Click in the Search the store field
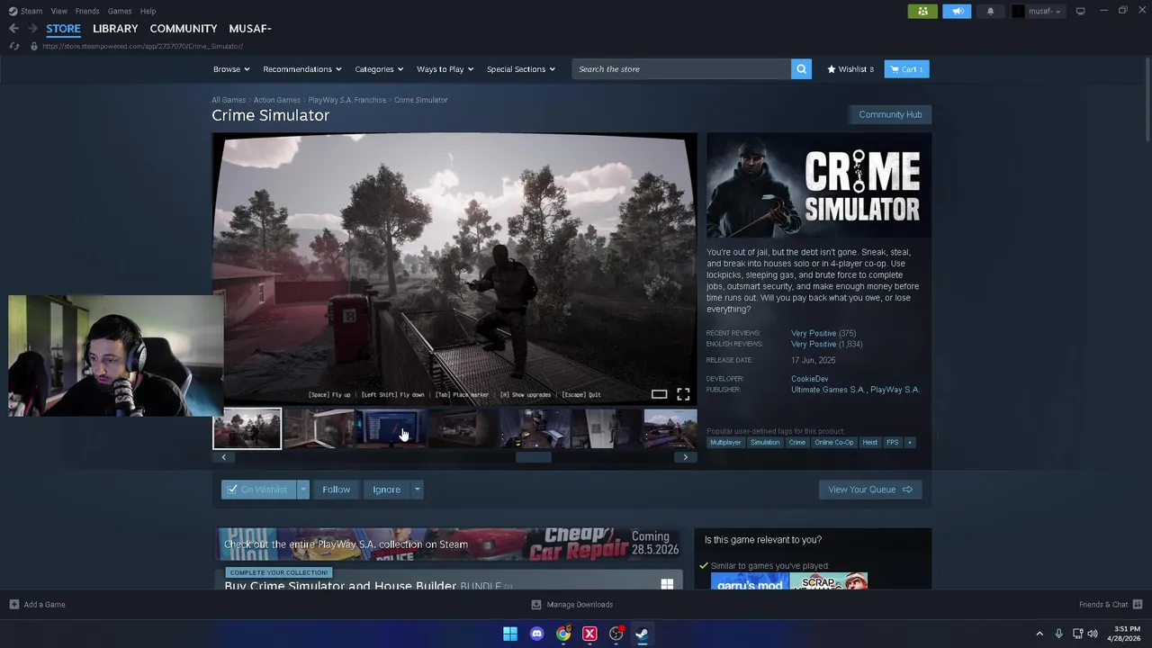 click(x=681, y=69)
